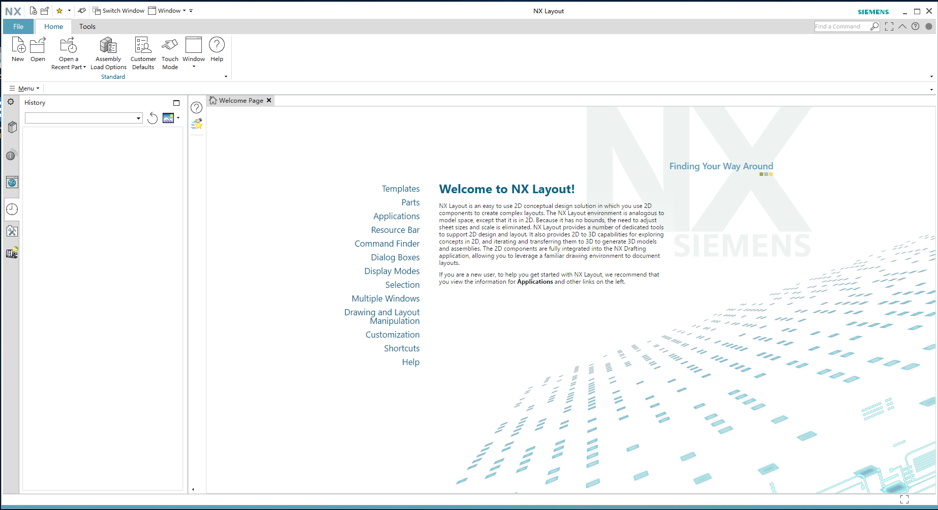Toggle Touch Mode in ribbon
The image size is (938, 510).
pyautogui.click(x=170, y=53)
